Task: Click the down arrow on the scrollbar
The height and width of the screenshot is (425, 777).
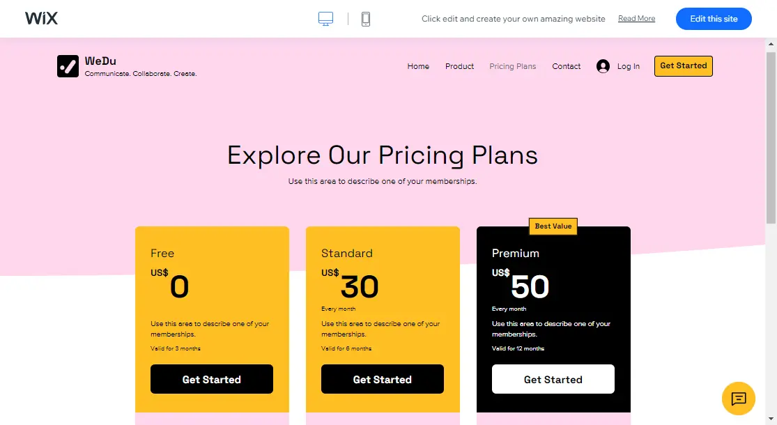Action: tap(772, 420)
